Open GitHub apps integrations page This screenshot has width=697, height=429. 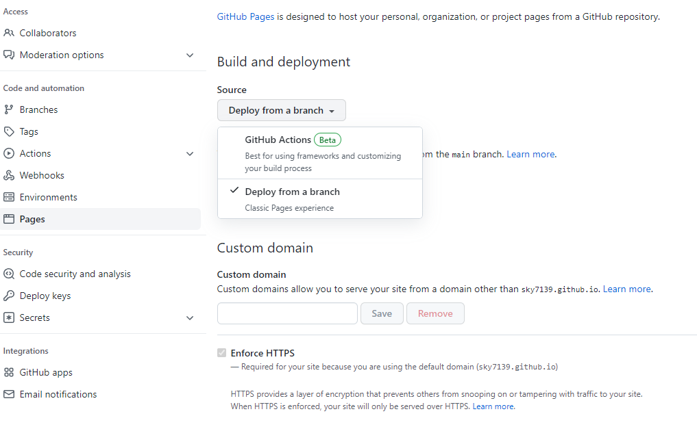point(46,373)
